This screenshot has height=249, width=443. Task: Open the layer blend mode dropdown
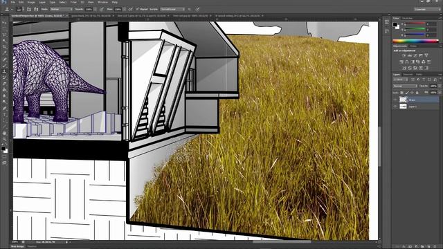[405, 86]
